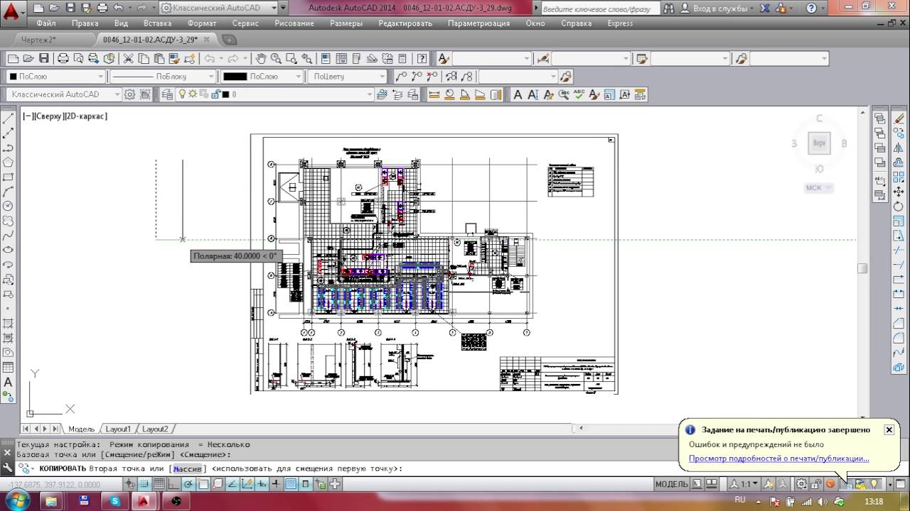Click the Spell Check ABC icon
The width and height of the screenshot is (910, 511).
(x=579, y=94)
